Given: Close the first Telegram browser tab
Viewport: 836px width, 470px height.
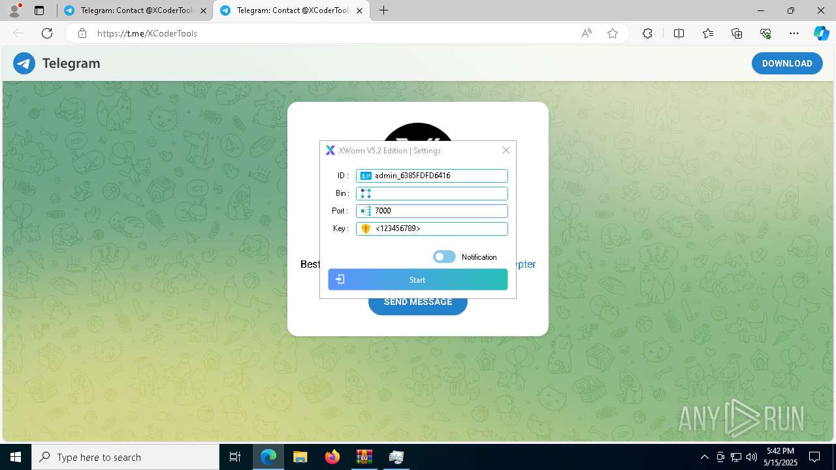Looking at the screenshot, I should point(203,10).
